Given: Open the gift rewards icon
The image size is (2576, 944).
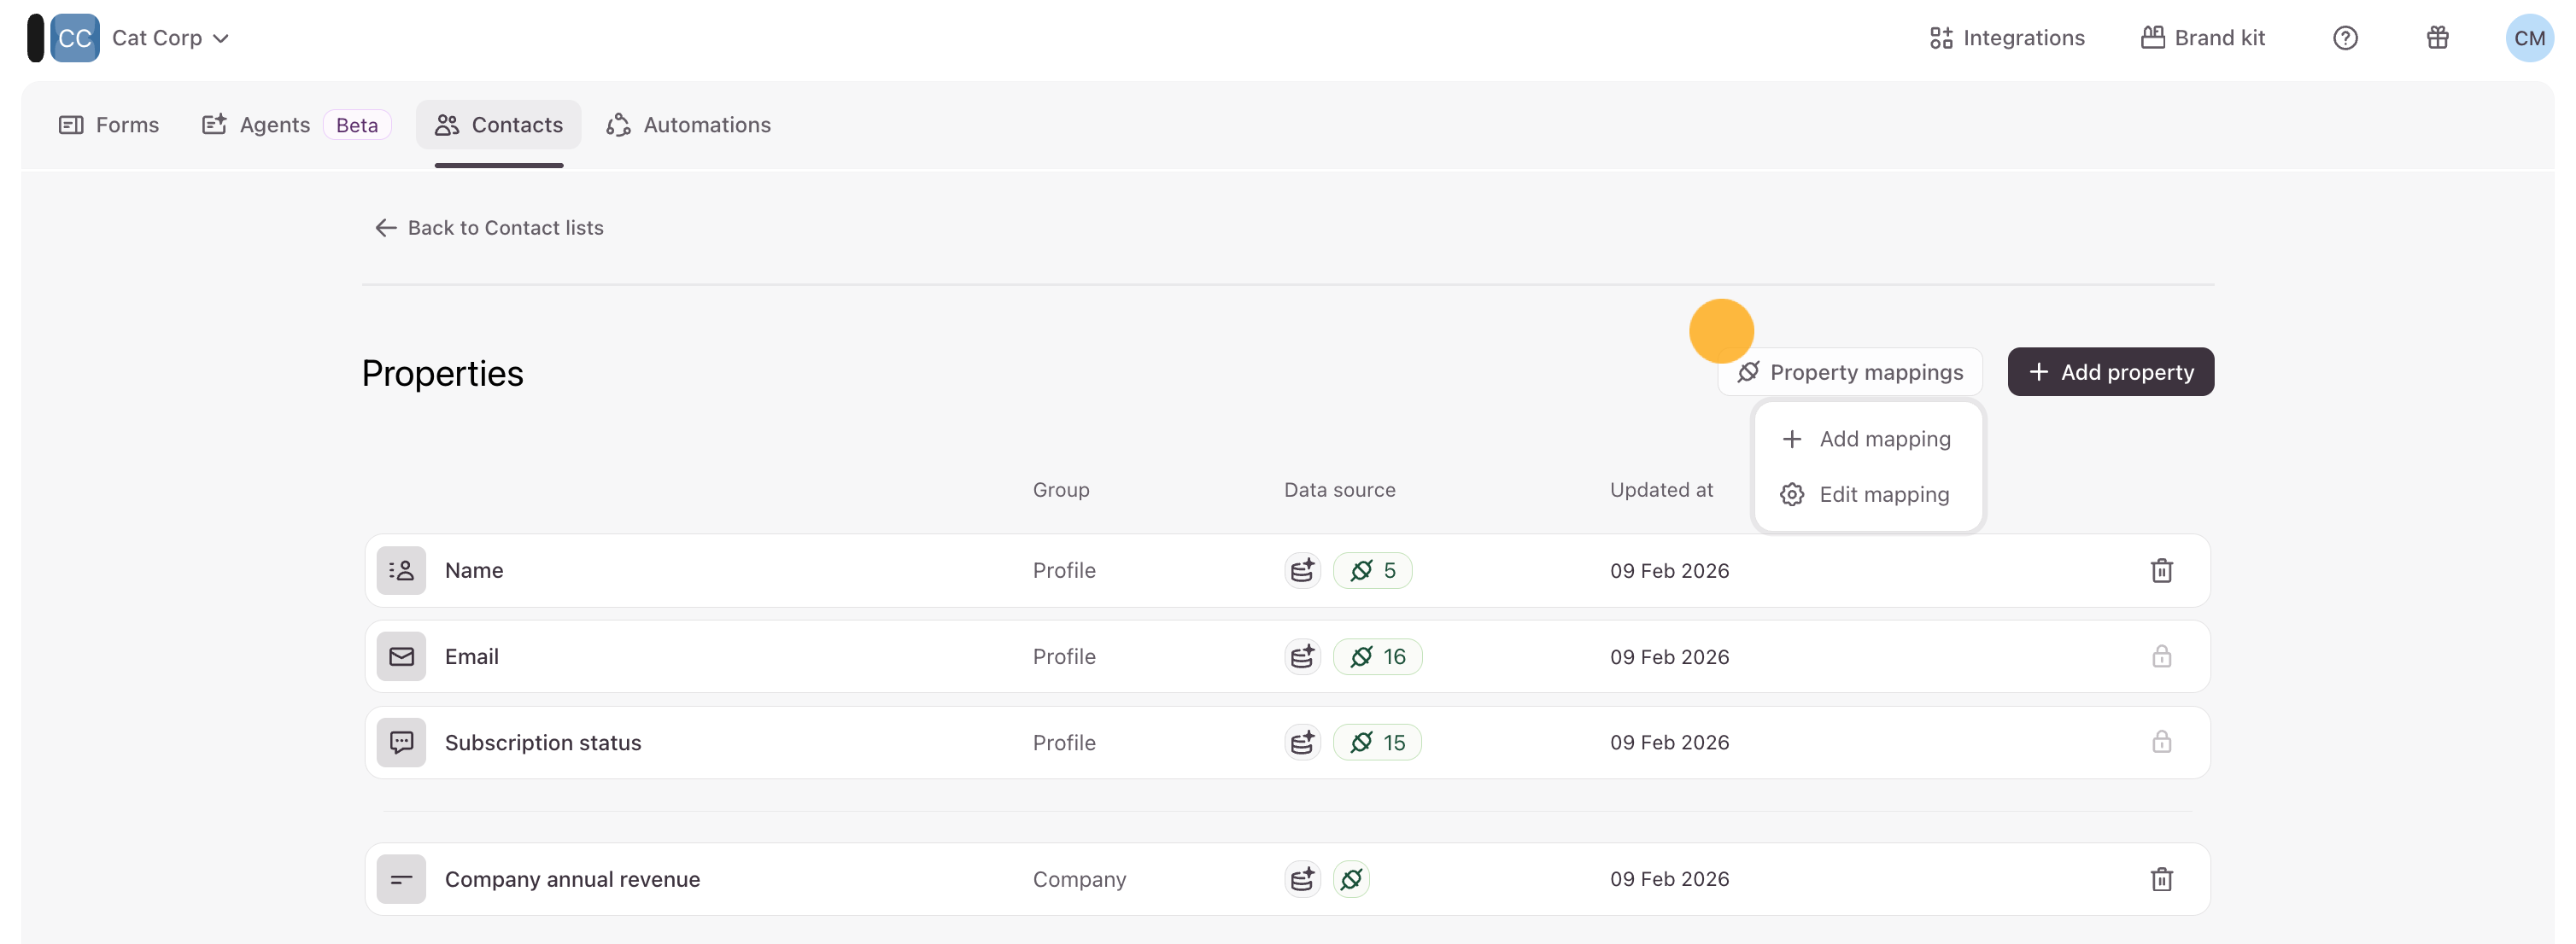Looking at the screenshot, I should click(2437, 38).
